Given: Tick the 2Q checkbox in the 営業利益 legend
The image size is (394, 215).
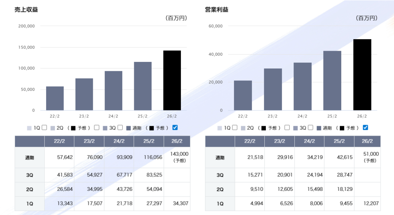Looking at the screenshot, I should point(287,128).
